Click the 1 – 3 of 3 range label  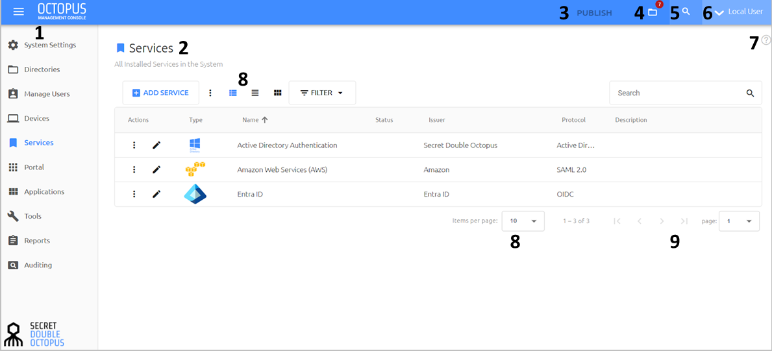[x=576, y=221]
